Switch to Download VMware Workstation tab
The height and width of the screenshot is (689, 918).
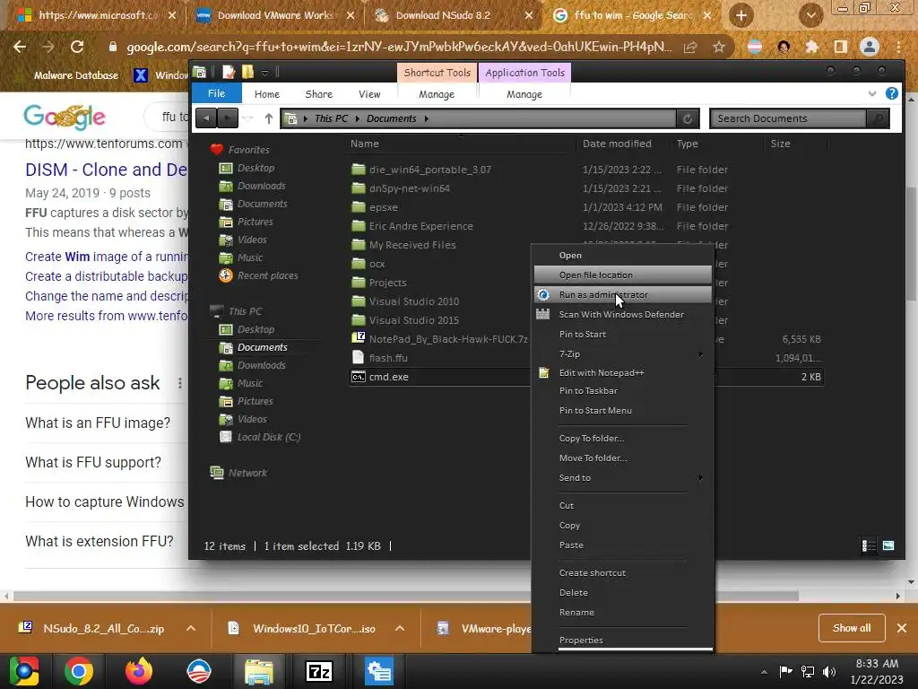275,16
